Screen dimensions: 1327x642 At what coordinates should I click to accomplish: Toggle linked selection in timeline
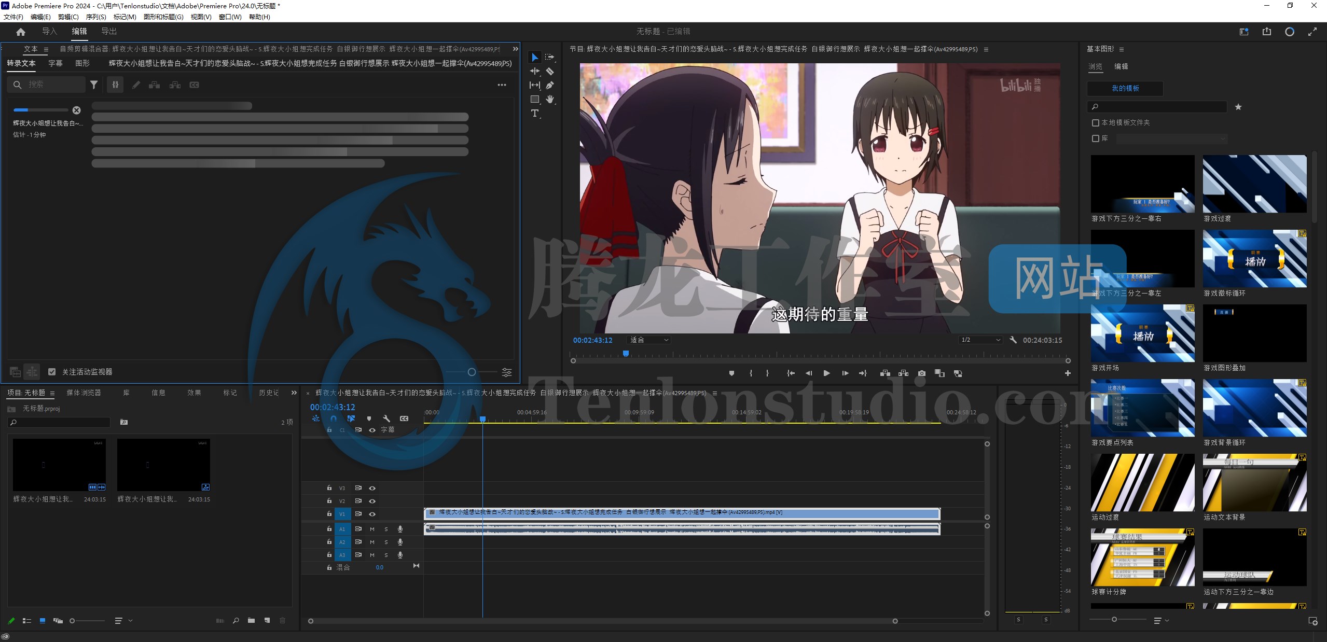tap(351, 418)
